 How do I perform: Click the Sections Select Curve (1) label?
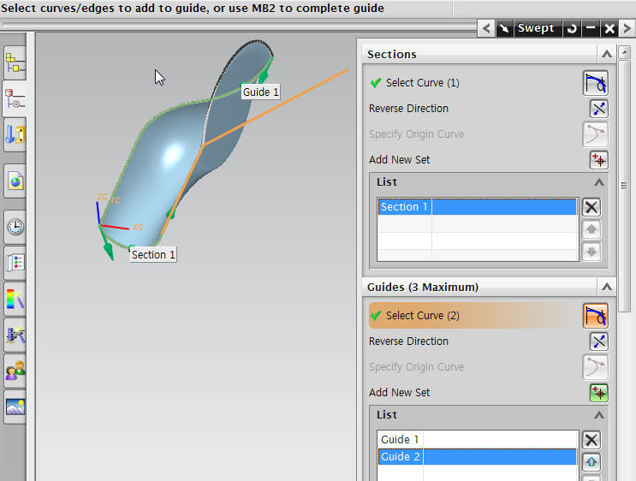[423, 83]
